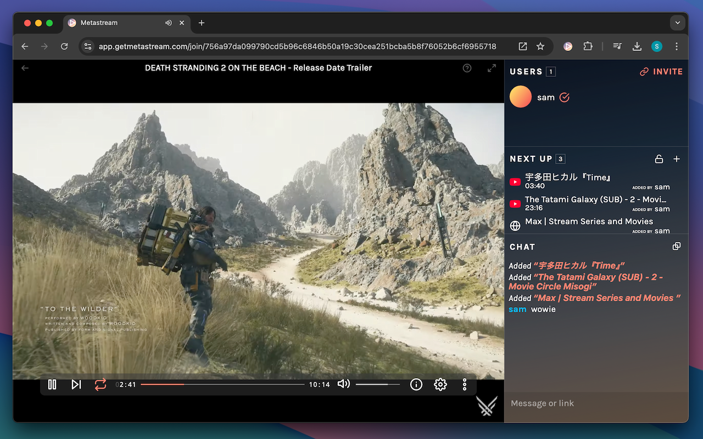The height and width of the screenshot is (439, 703).
Task: Click the video frame area
Action: (x=258, y=241)
